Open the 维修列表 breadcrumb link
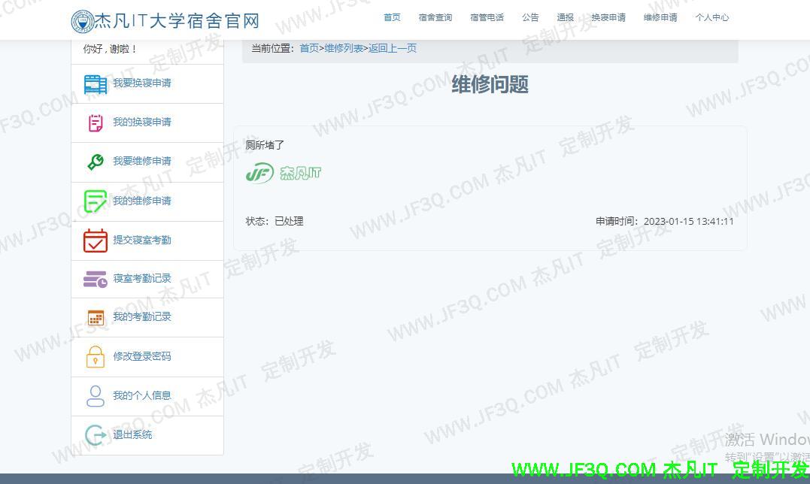This screenshot has height=484, width=810. (344, 47)
